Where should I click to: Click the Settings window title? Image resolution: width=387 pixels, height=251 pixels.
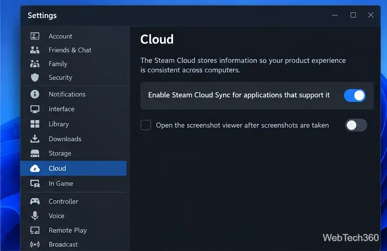[42, 16]
